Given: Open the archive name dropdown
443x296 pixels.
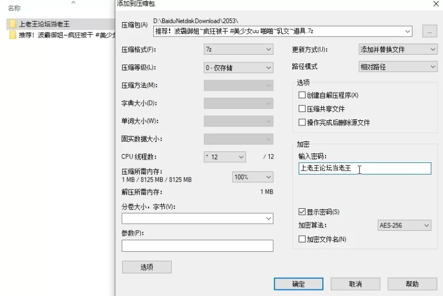Looking at the screenshot, I should tap(408, 31).
